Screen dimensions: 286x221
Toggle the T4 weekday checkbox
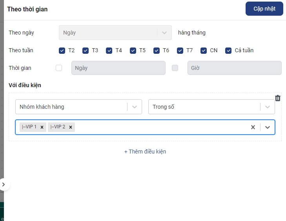point(109,50)
